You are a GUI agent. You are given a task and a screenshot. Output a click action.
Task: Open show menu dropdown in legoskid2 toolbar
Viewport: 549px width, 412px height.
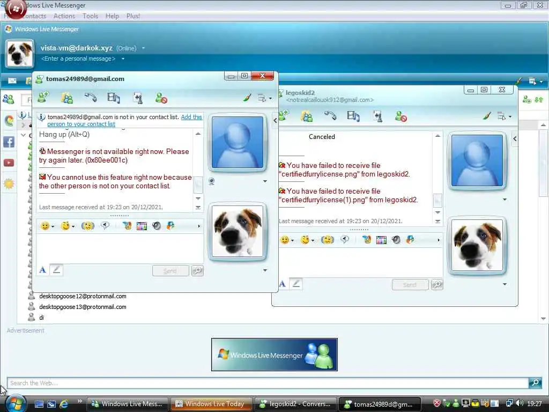coord(504,116)
